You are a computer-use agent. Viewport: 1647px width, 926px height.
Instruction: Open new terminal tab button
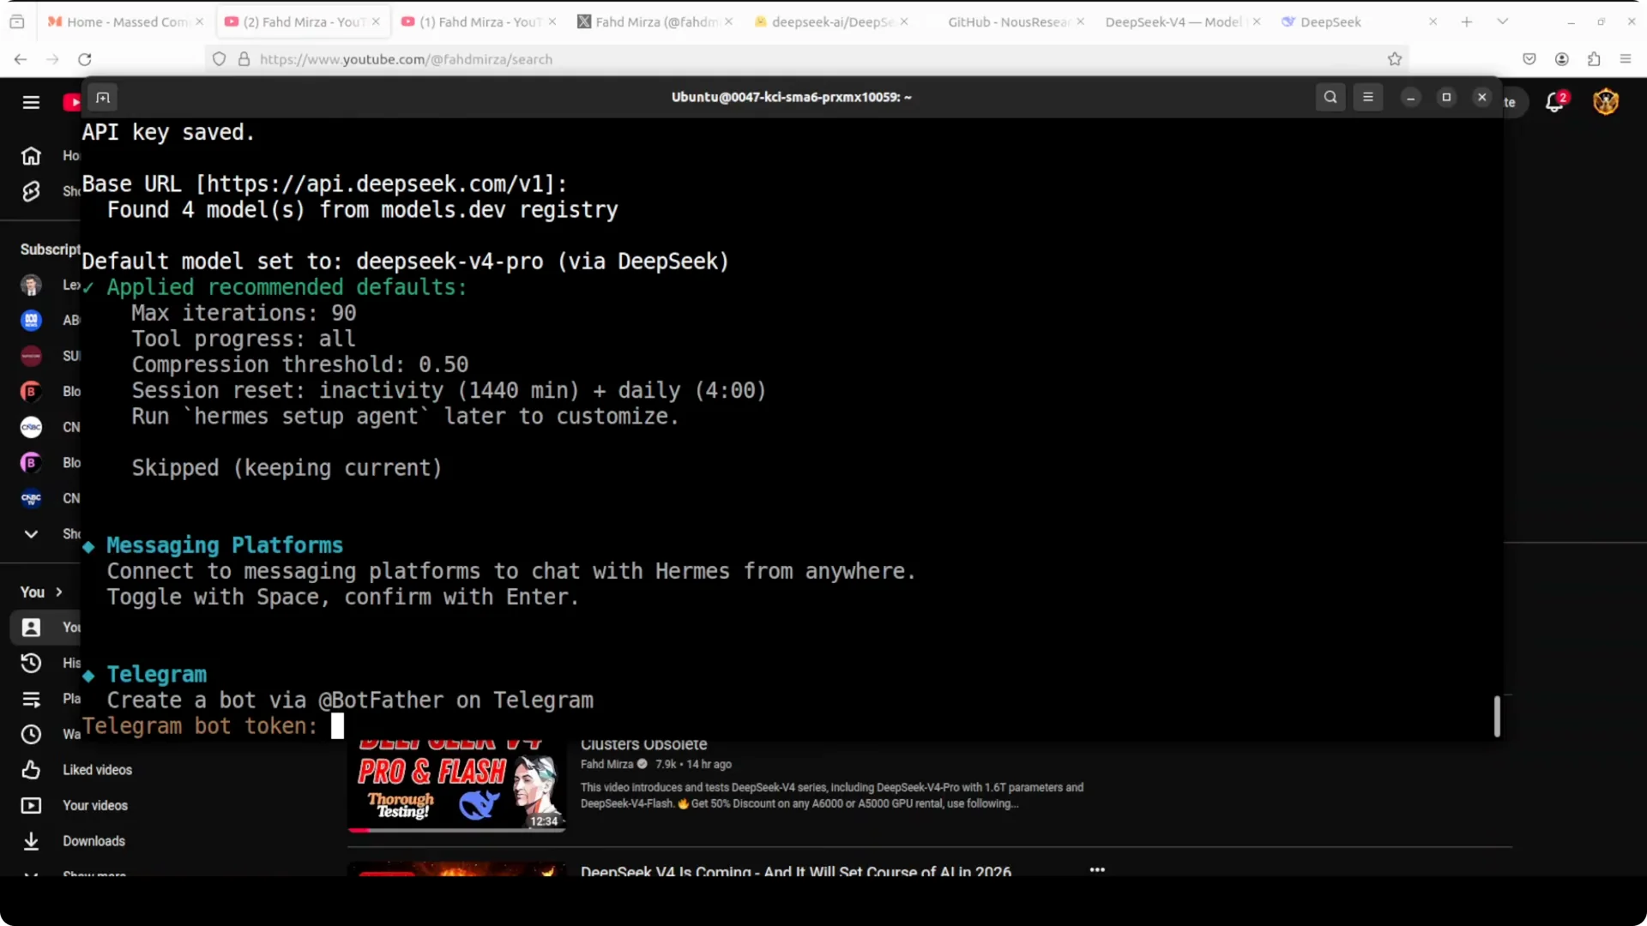pos(103,98)
